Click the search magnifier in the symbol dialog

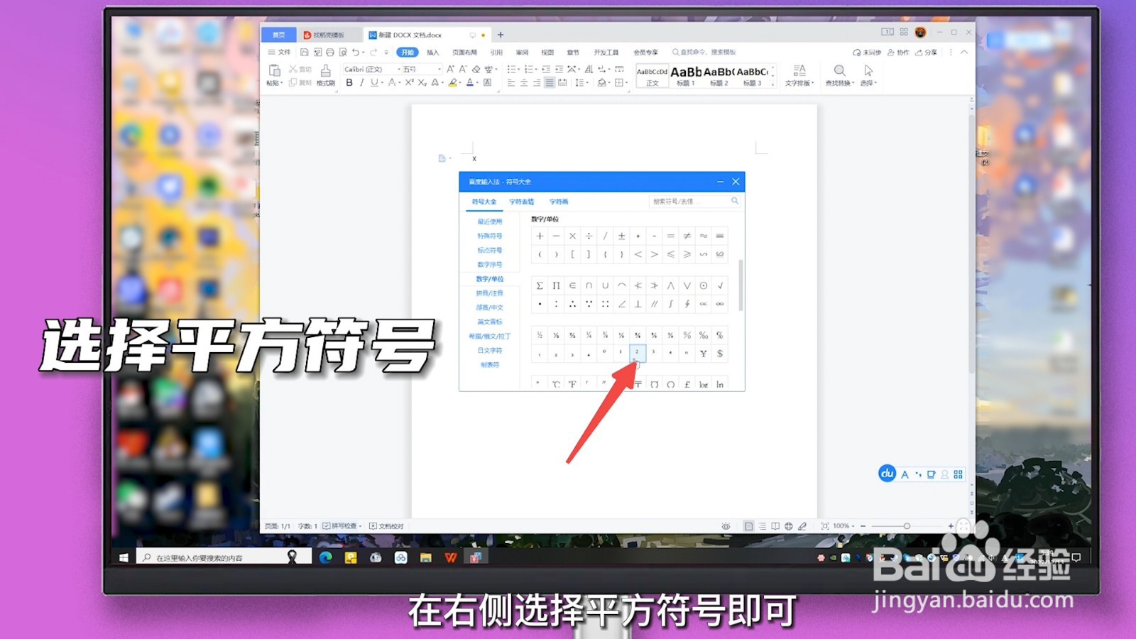click(735, 201)
